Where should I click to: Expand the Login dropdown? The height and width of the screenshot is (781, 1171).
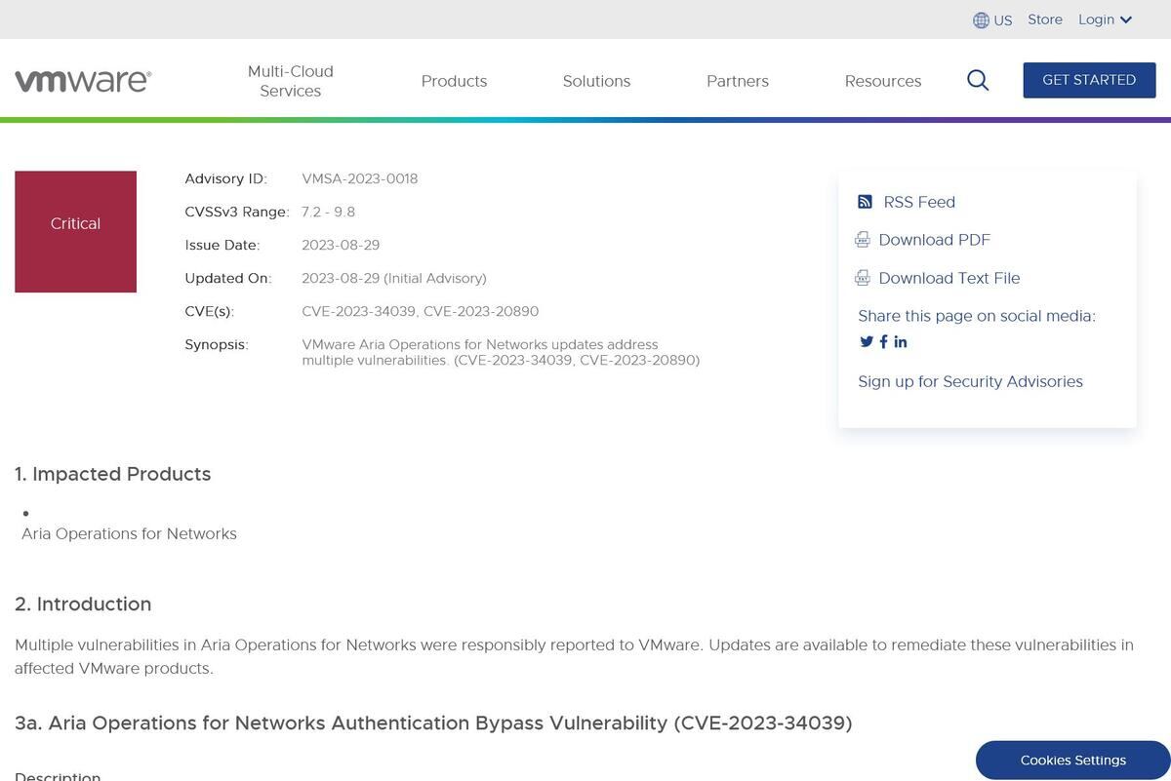[1105, 20]
